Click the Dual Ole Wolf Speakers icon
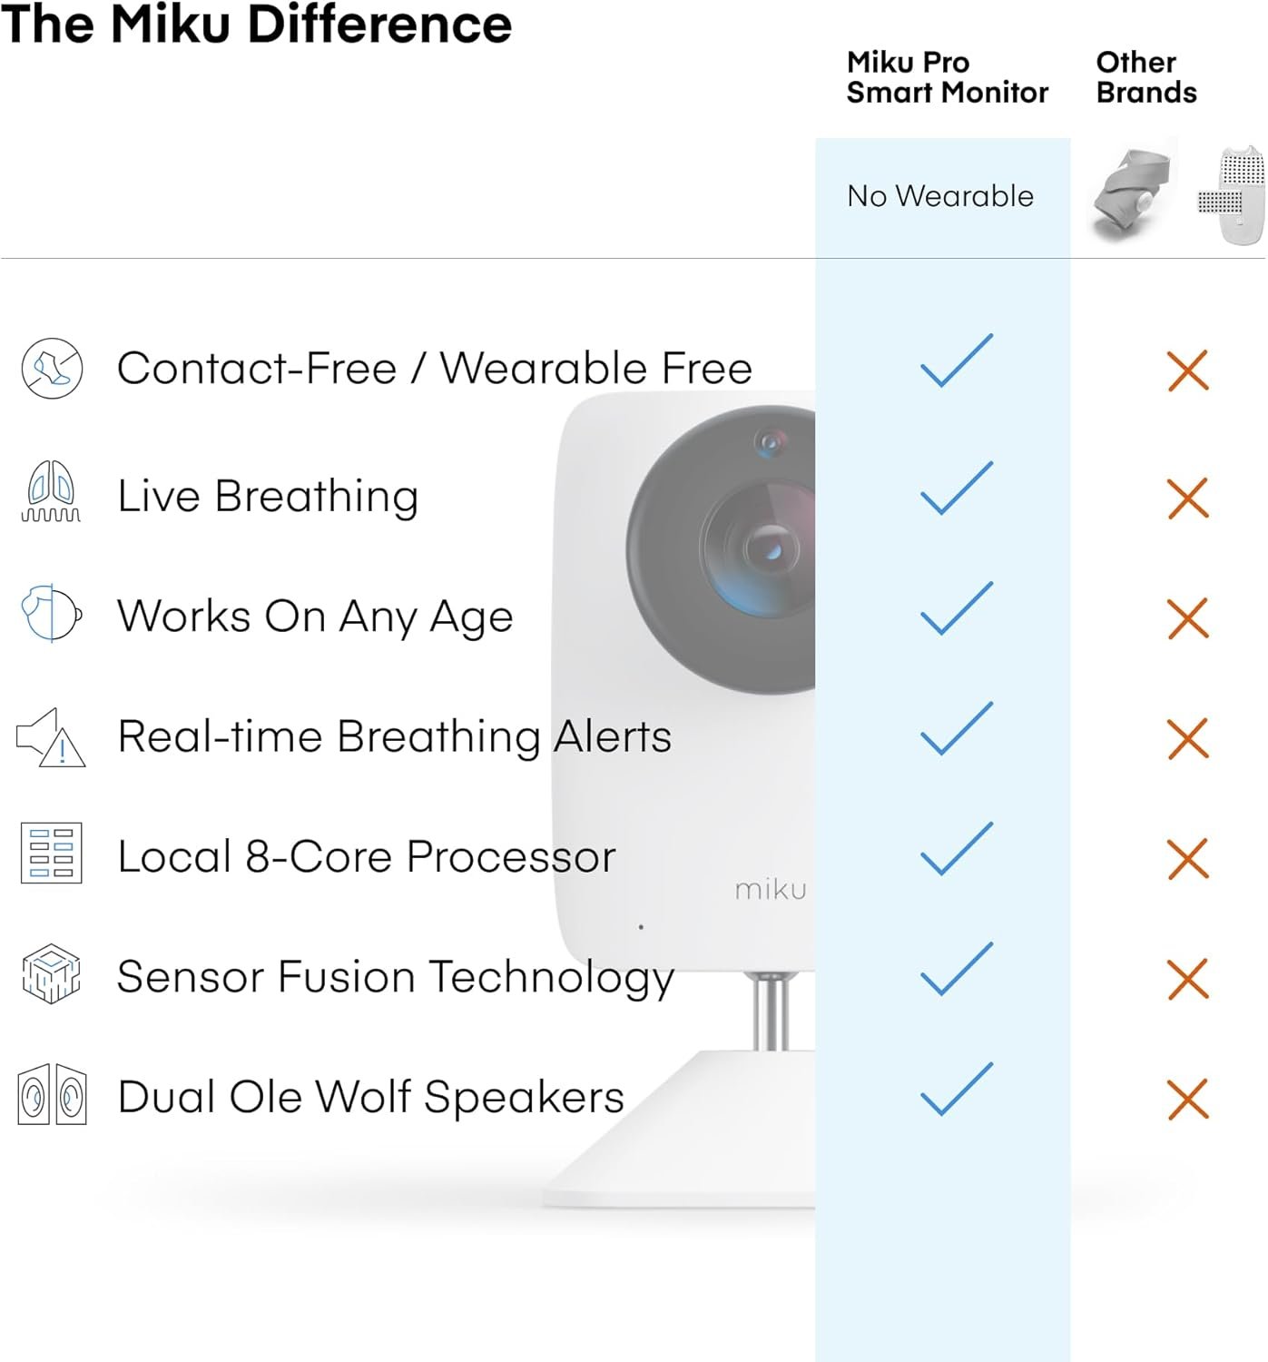The width and height of the screenshot is (1268, 1362). pos(52,1095)
